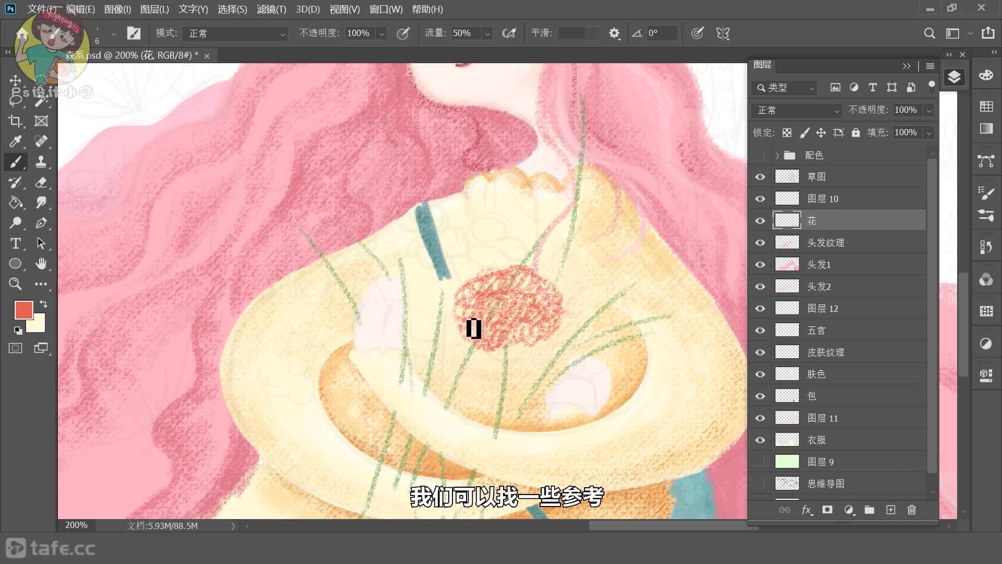Create a new layer

coord(891,510)
